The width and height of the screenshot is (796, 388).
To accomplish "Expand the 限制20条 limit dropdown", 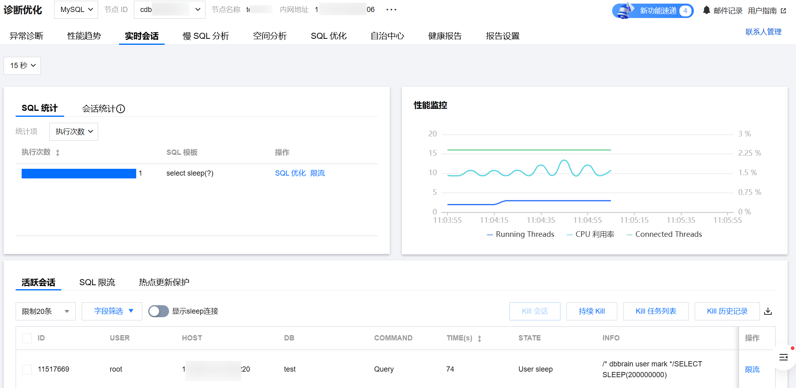I will tap(45, 311).
